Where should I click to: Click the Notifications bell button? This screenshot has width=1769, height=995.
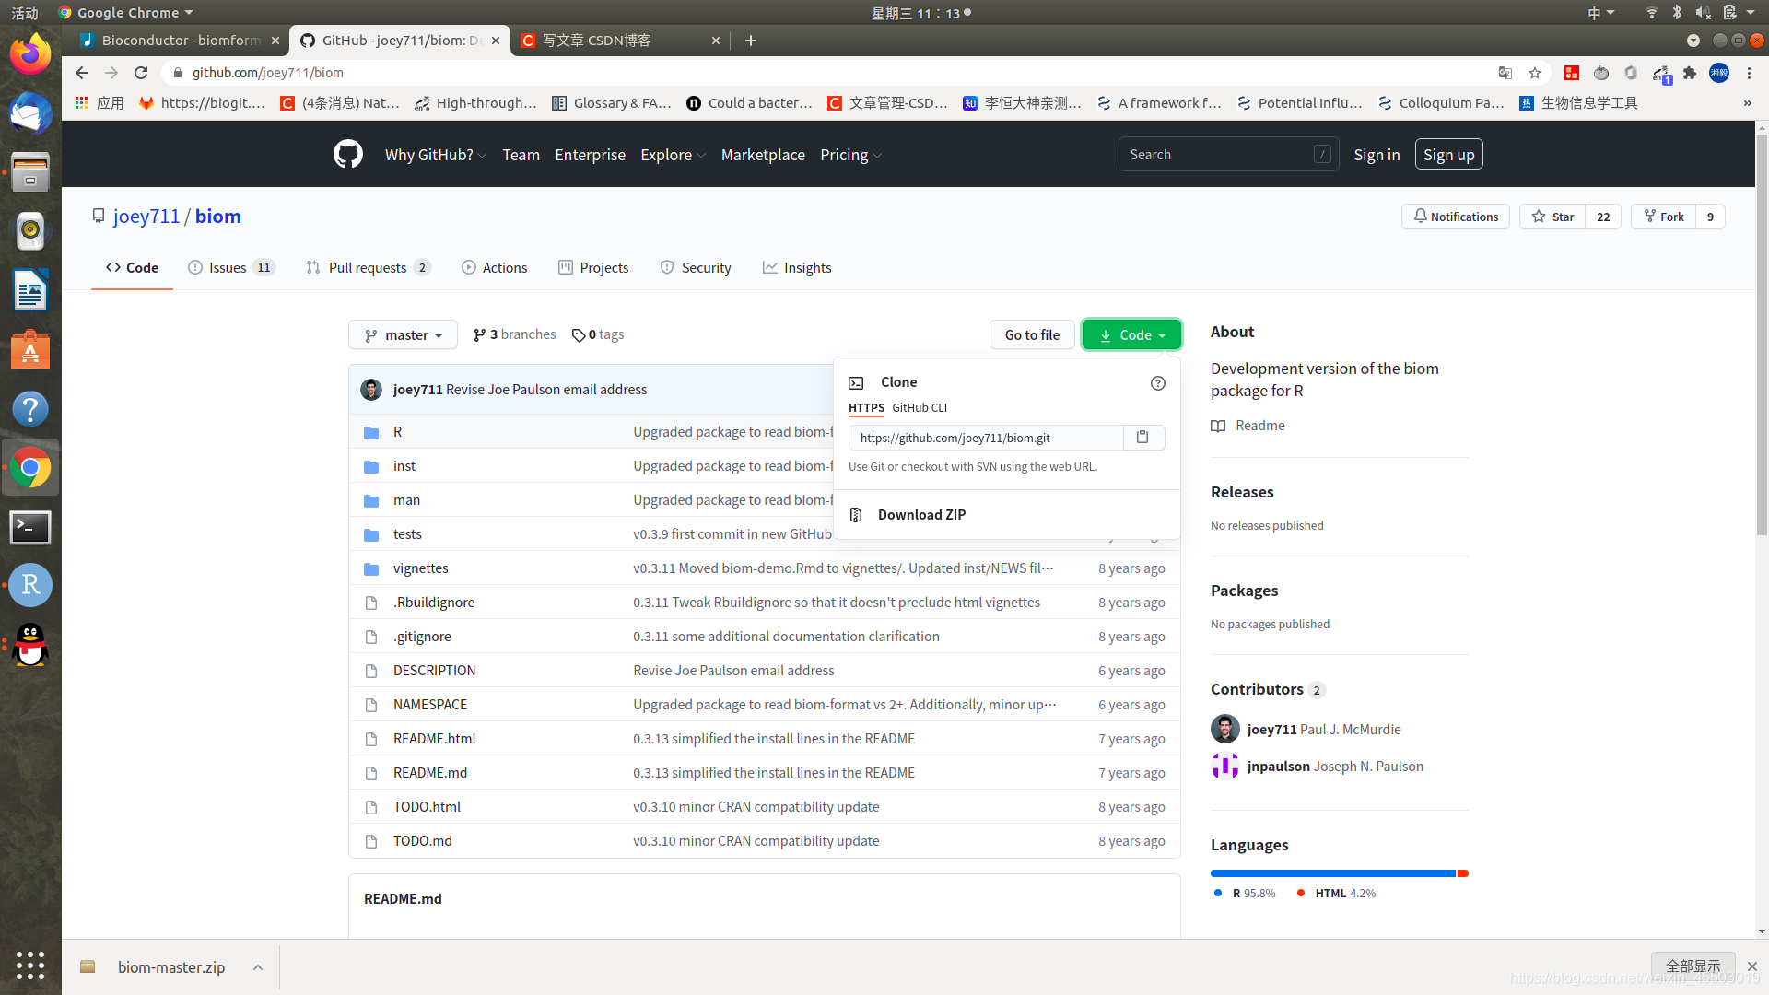pyautogui.click(x=1456, y=217)
